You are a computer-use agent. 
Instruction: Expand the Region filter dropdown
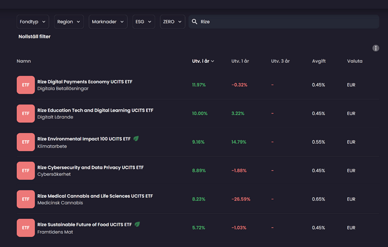(69, 22)
